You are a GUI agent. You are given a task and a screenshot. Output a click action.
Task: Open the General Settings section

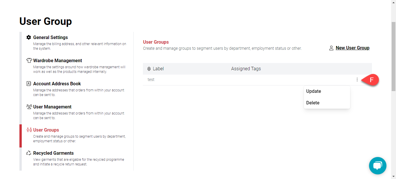click(x=50, y=37)
